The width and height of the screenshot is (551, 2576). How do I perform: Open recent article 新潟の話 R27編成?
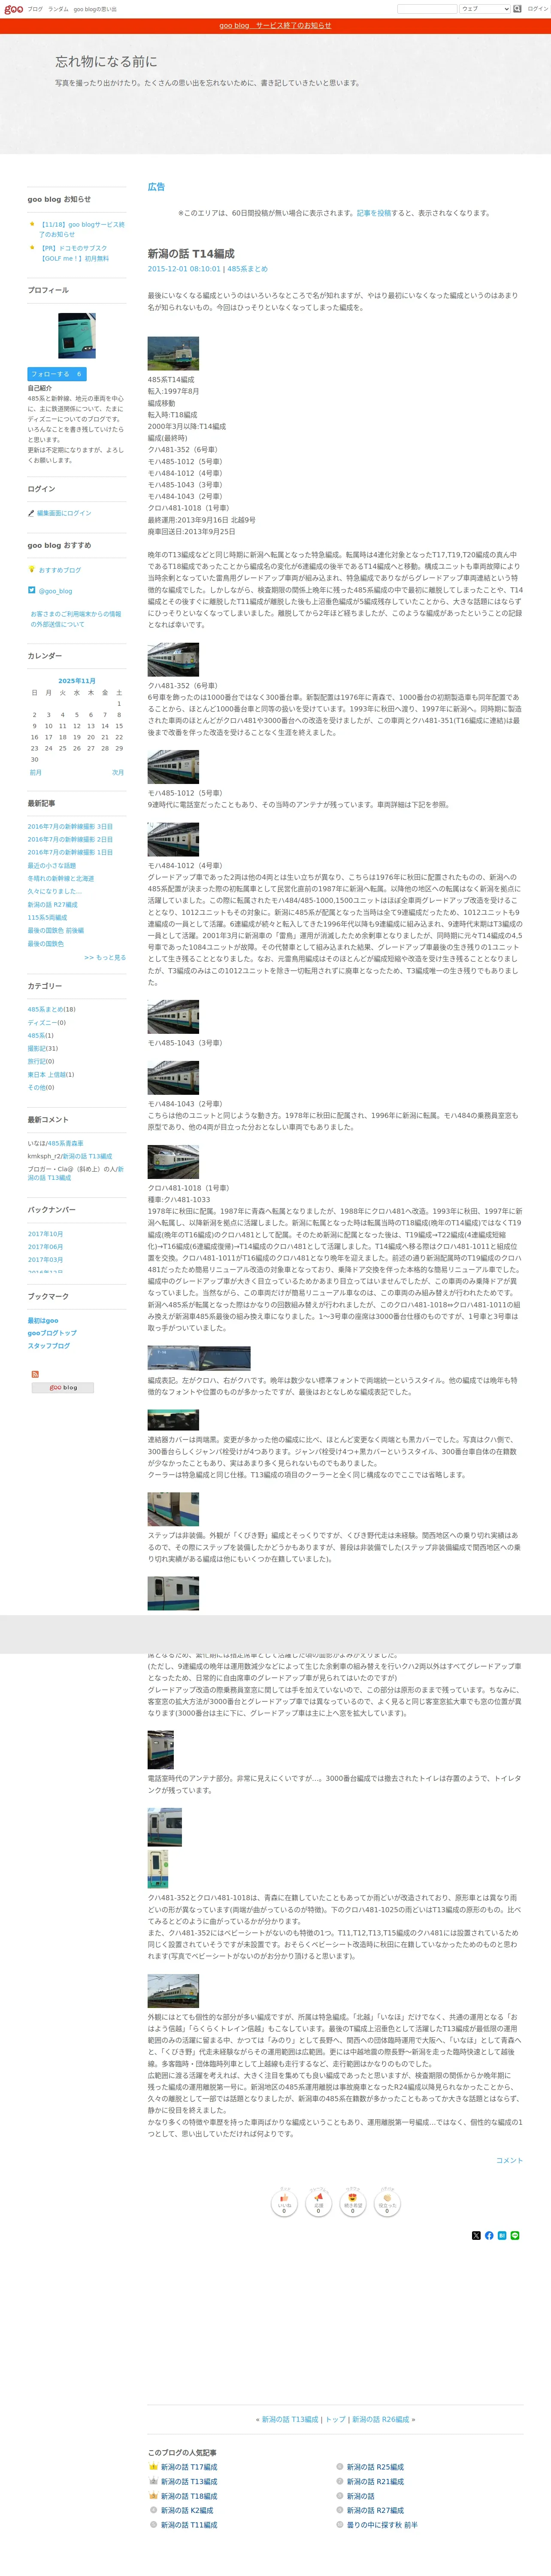pyautogui.click(x=52, y=905)
